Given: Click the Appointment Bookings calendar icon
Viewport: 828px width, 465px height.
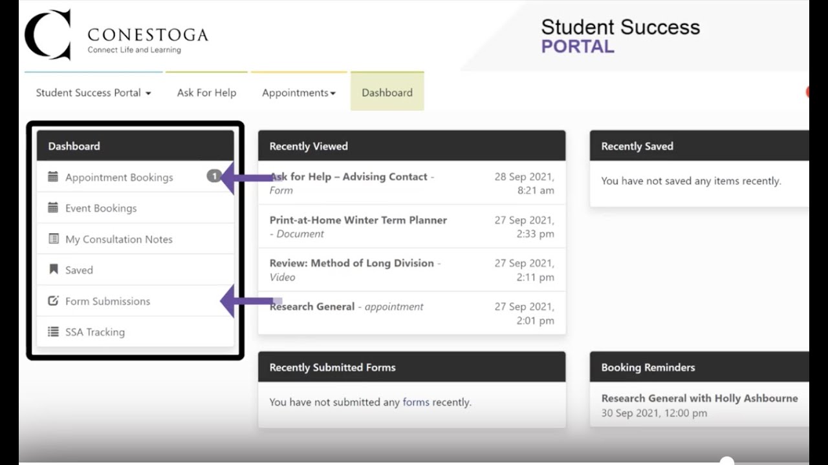Looking at the screenshot, I should point(53,177).
